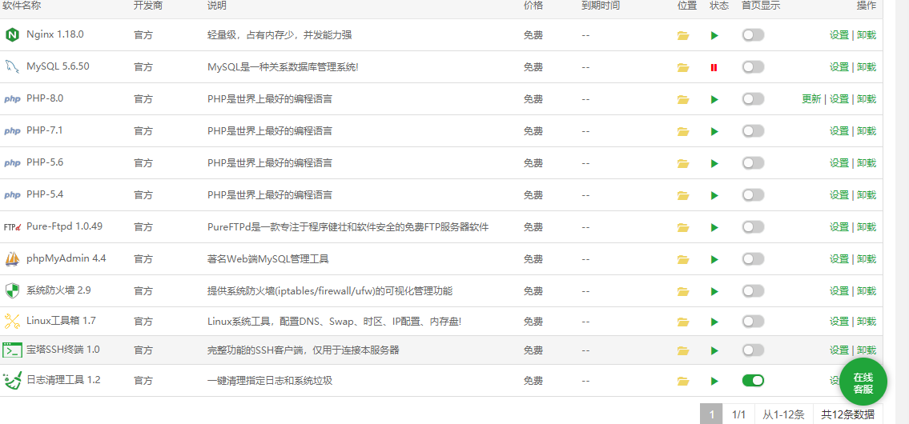Open the PHP-7.1 folder location icon
This screenshot has height=424, width=909.
(x=683, y=131)
